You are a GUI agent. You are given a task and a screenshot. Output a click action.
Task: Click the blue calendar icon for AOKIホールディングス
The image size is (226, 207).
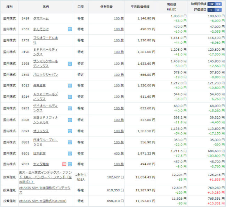70,97
